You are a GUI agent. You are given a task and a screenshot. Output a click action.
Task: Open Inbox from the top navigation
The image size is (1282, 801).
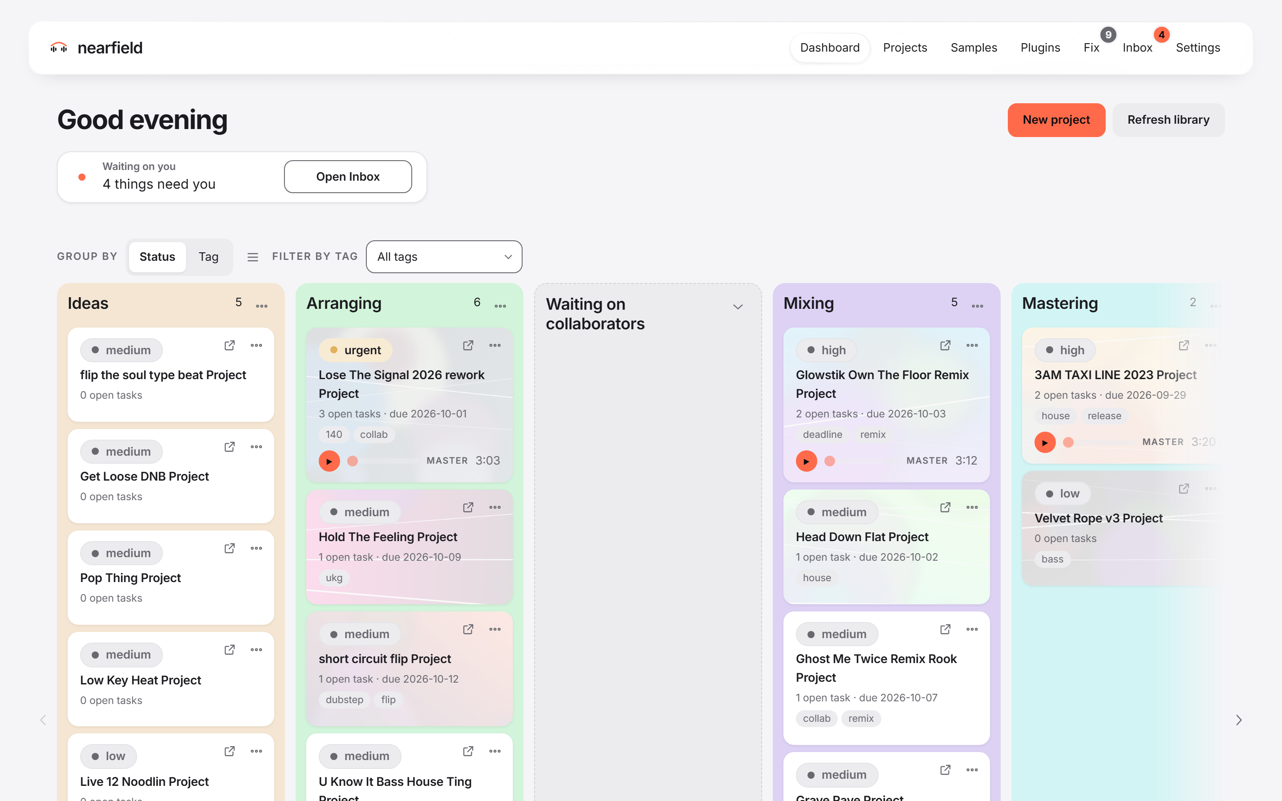point(1137,48)
